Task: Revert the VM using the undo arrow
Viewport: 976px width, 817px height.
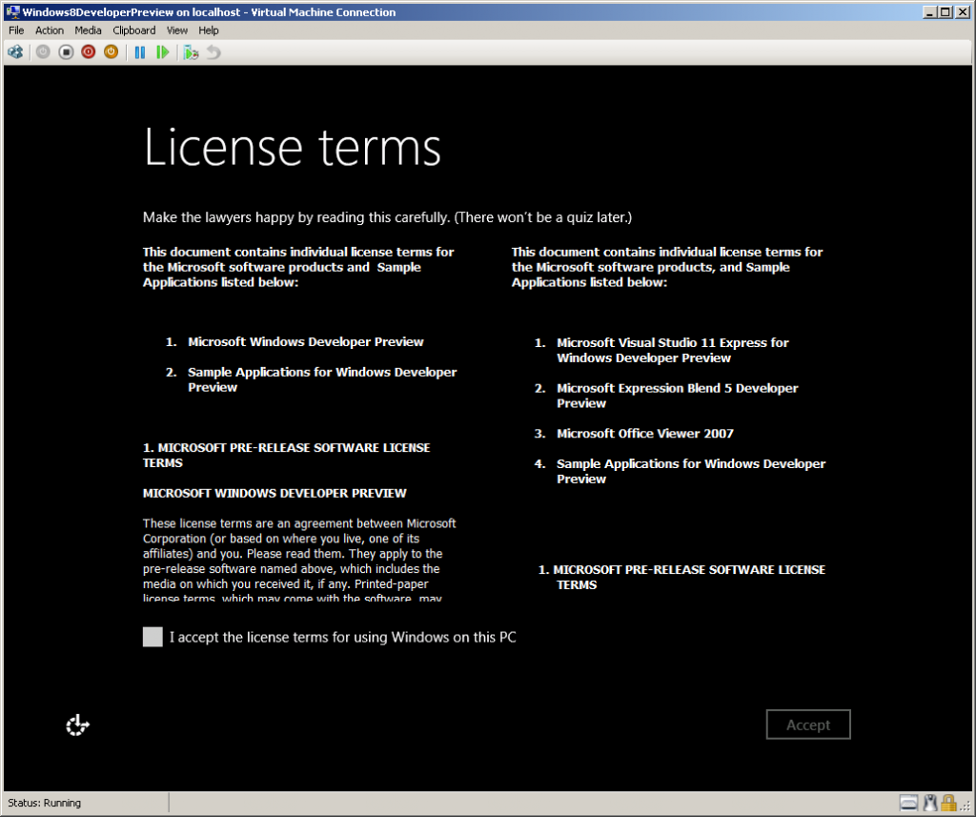Action: click(x=213, y=52)
